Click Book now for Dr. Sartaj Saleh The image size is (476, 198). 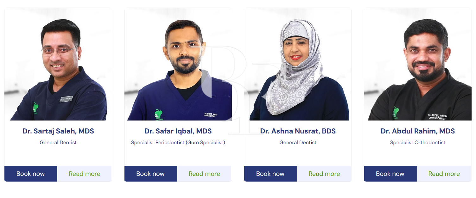tap(30, 174)
